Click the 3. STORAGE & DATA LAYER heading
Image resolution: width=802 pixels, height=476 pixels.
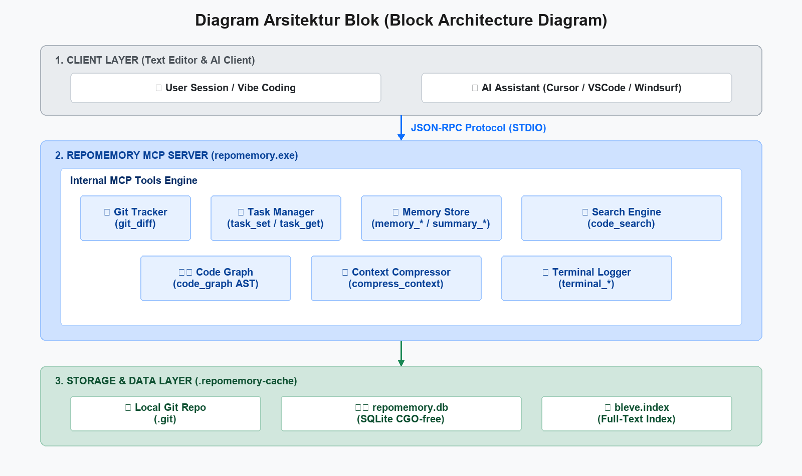(x=176, y=381)
